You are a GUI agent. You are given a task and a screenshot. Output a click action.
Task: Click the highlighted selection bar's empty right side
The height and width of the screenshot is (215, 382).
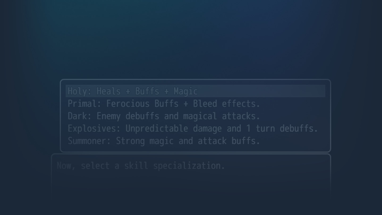(x=266, y=91)
